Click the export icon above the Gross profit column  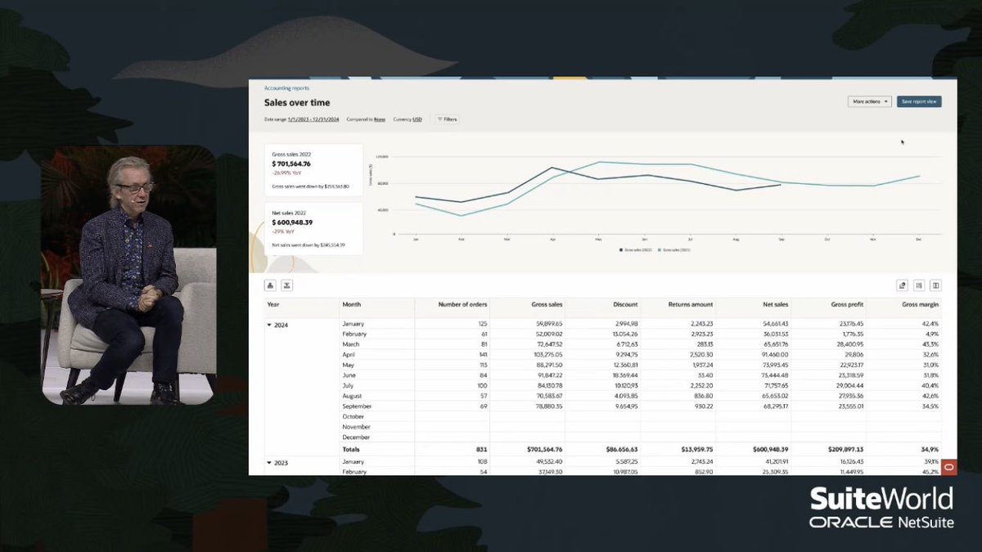[x=902, y=285]
